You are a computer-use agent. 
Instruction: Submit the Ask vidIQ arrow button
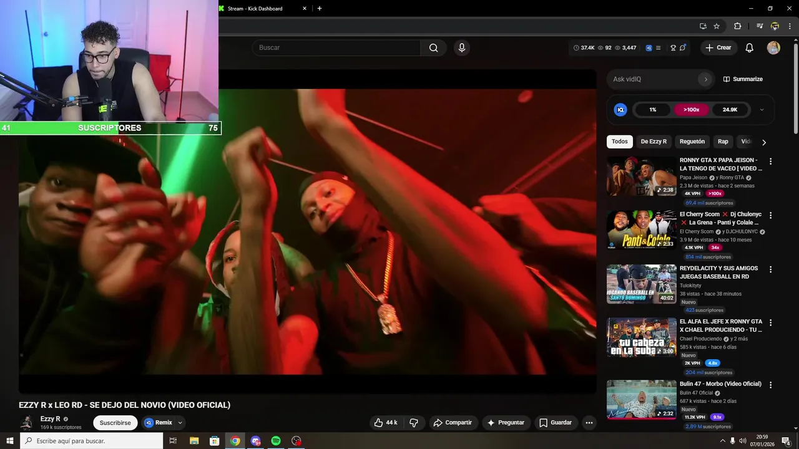coord(706,79)
